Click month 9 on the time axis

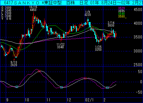click(7, 100)
